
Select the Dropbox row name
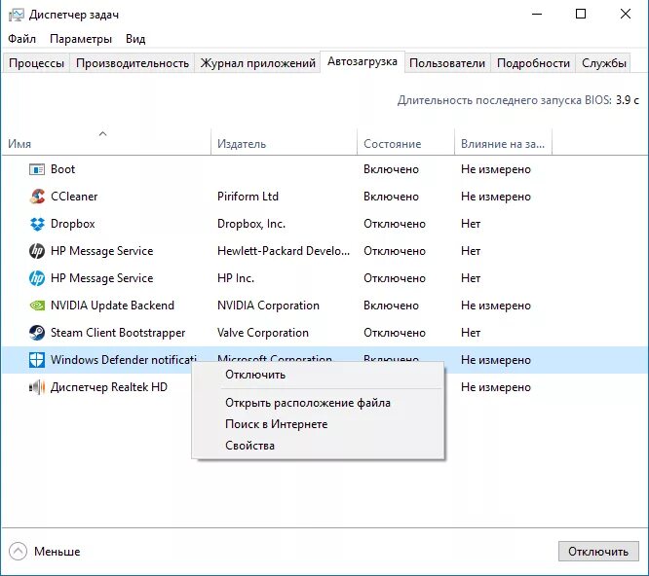[73, 224]
